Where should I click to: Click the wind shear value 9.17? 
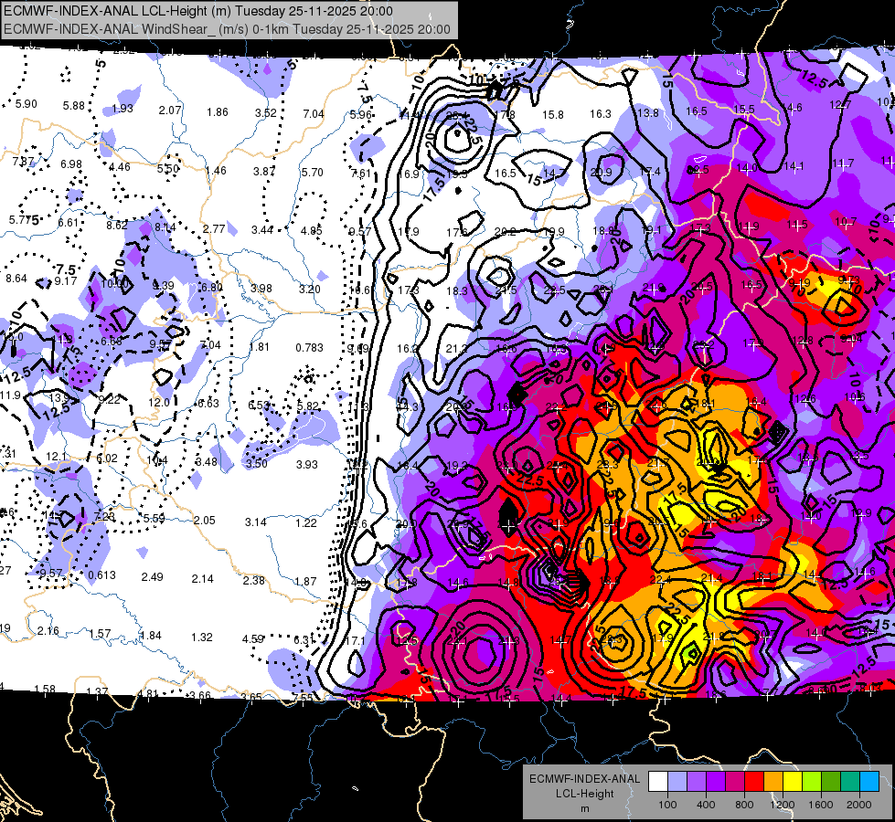coord(66,280)
